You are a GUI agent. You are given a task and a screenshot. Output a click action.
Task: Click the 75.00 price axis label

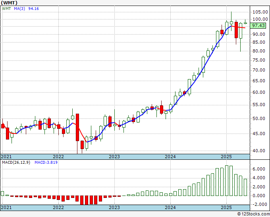(x=259, y=60)
